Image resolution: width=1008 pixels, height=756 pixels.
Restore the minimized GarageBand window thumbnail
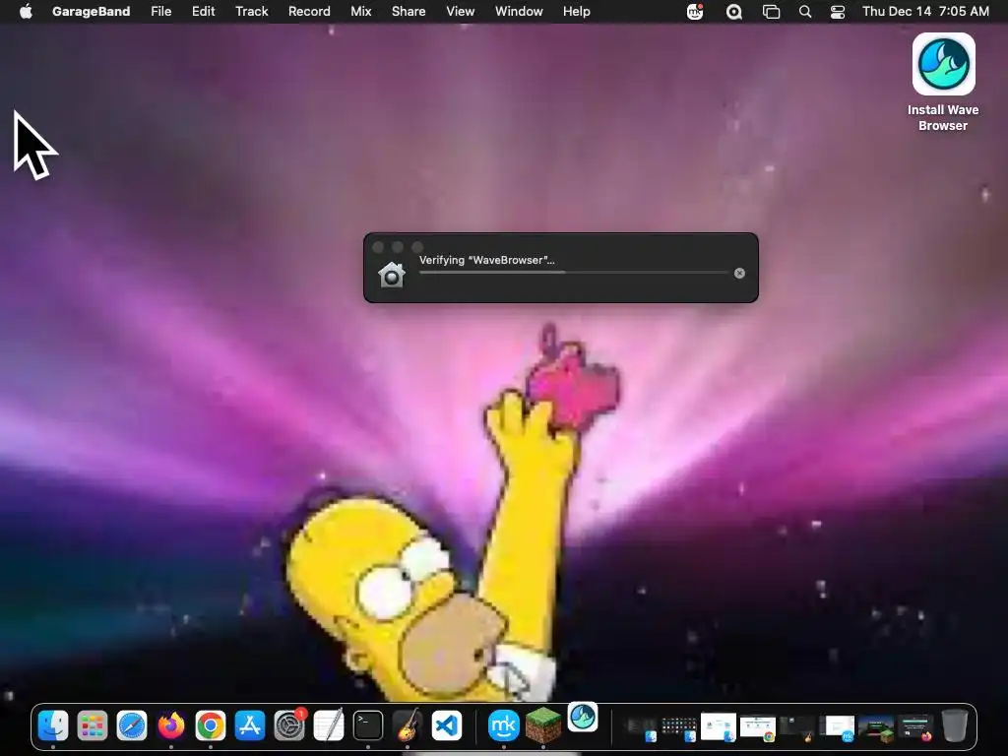(x=797, y=727)
